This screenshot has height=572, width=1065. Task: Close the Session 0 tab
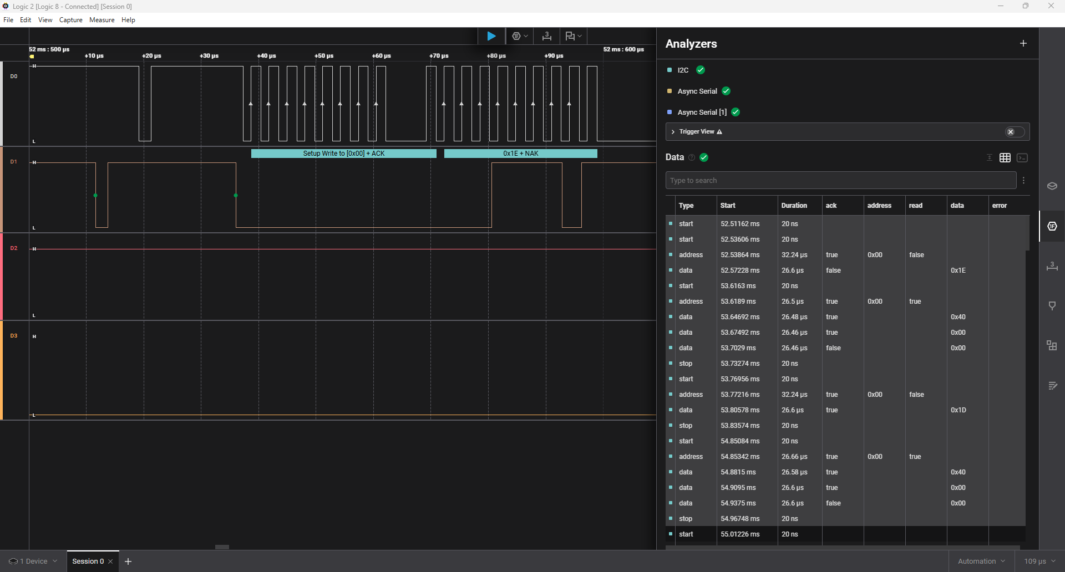[x=110, y=561]
